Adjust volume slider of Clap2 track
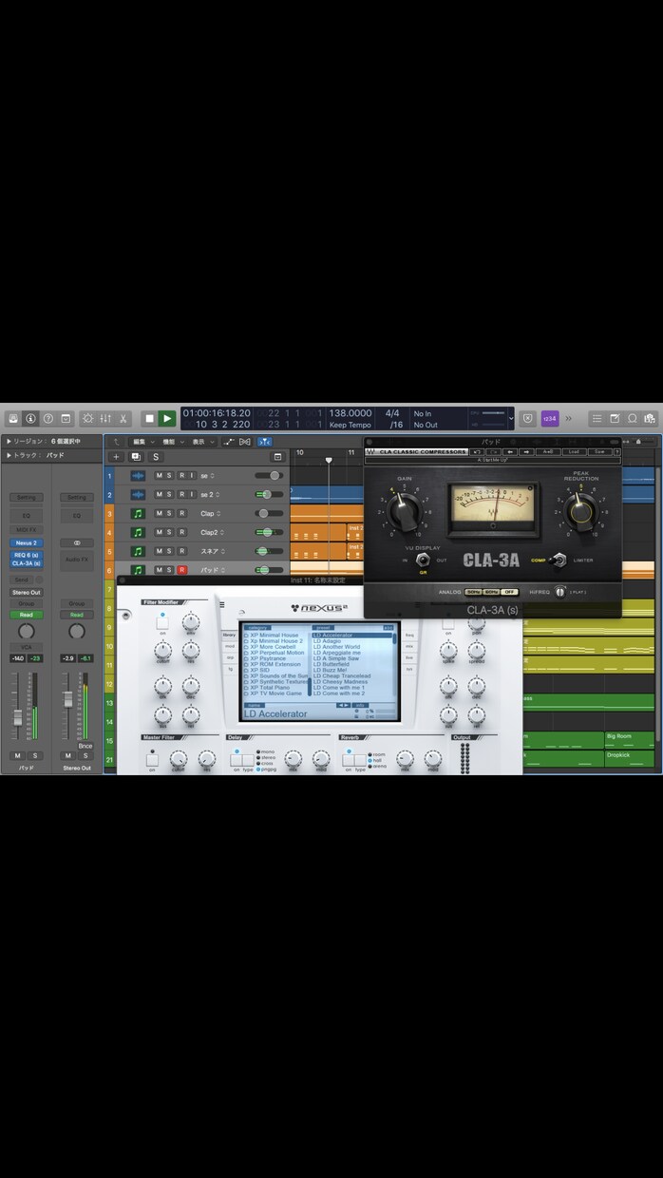 pyautogui.click(x=269, y=532)
